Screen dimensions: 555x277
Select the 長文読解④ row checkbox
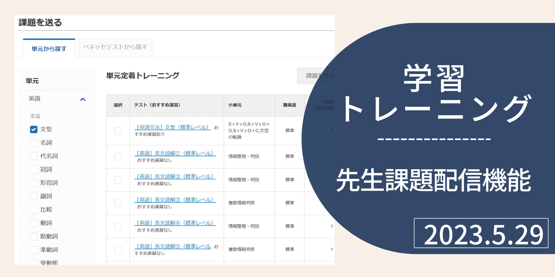point(118,226)
